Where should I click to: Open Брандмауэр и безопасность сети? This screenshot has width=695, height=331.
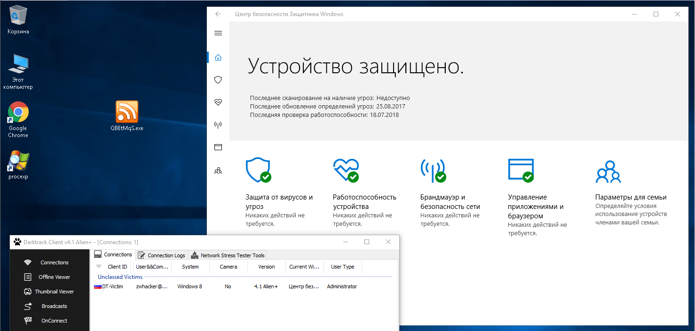point(450,202)
